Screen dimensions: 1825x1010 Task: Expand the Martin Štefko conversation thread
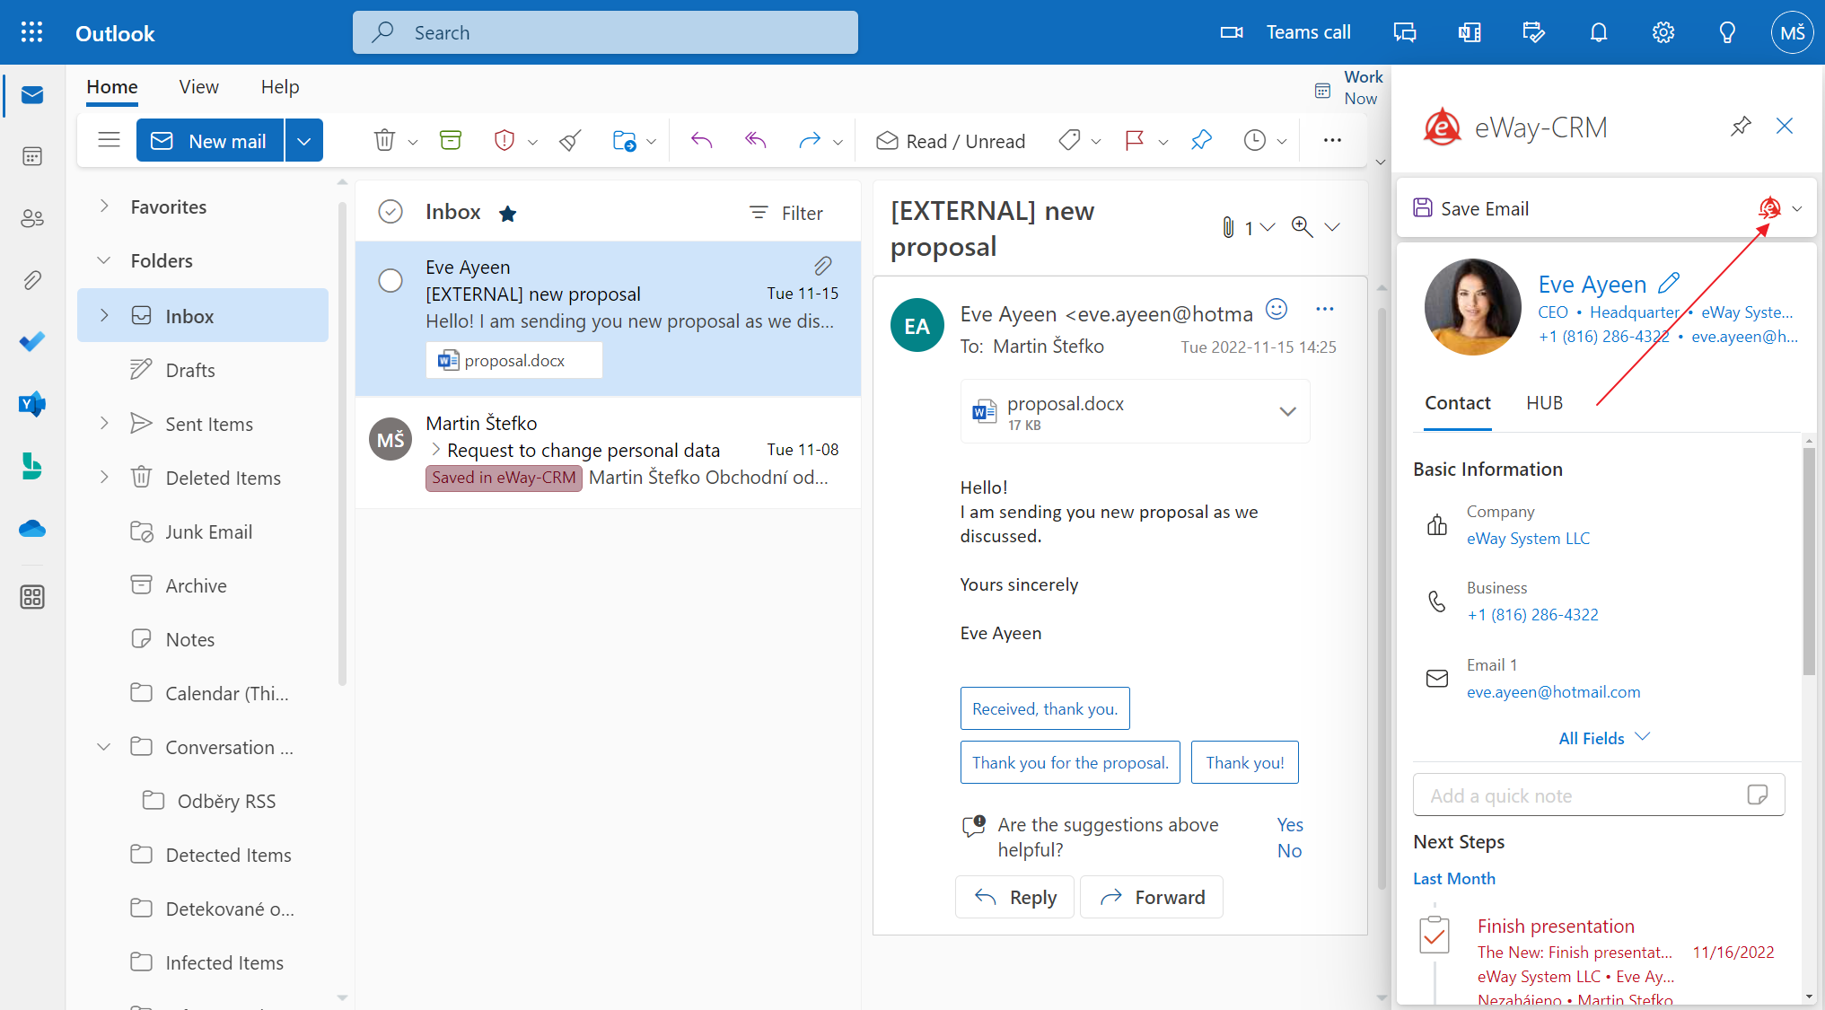coord(436,449)
